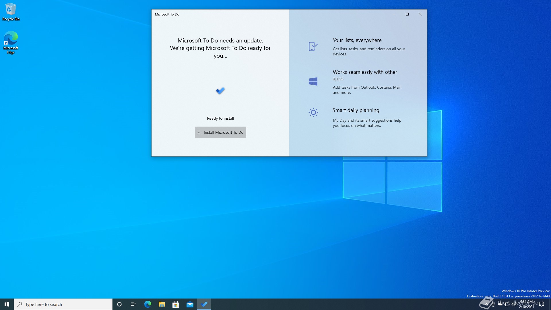Open the Recycle Bin desktop icon

11,12
